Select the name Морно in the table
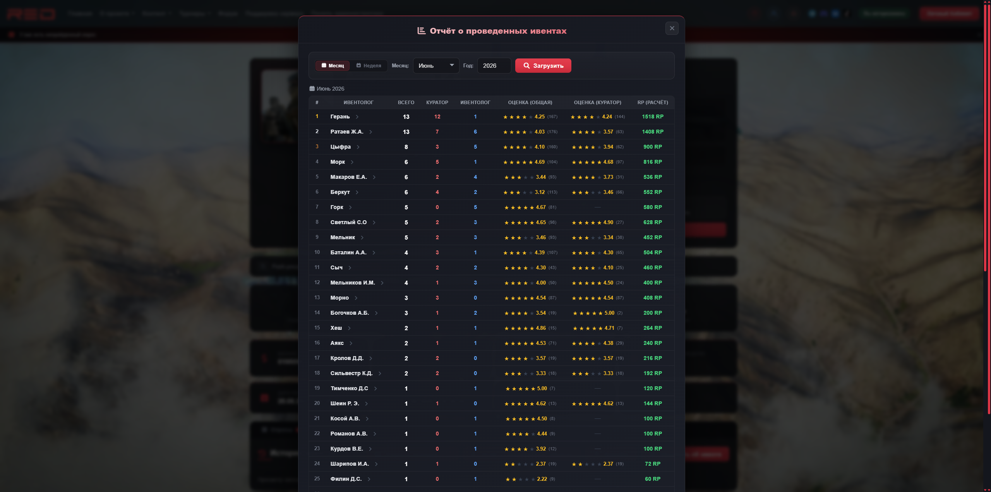This screenshot has width=991, height=492. point(339,298)
